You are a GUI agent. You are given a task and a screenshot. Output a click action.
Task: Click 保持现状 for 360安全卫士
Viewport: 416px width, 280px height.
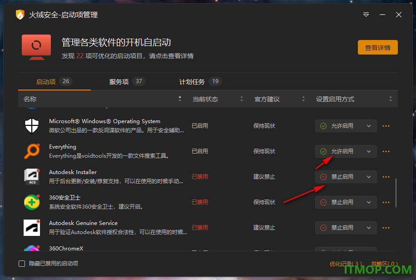(264, 202)
